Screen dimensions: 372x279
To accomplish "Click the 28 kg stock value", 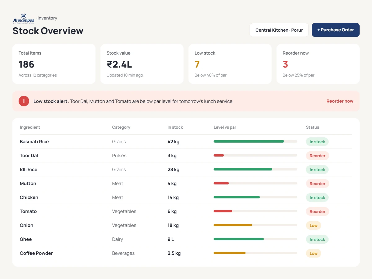I will pos(173,170).
